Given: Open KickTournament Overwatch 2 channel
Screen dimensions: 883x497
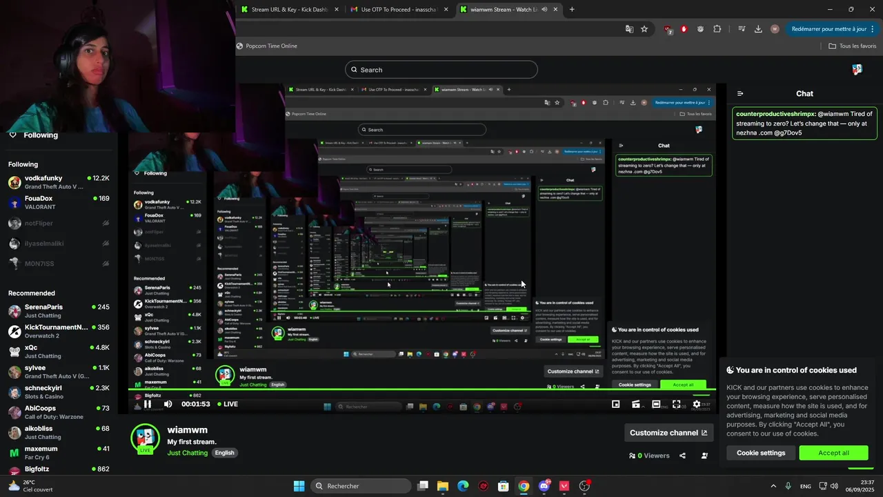Looking at the screenshot, I should click(59, 331).
